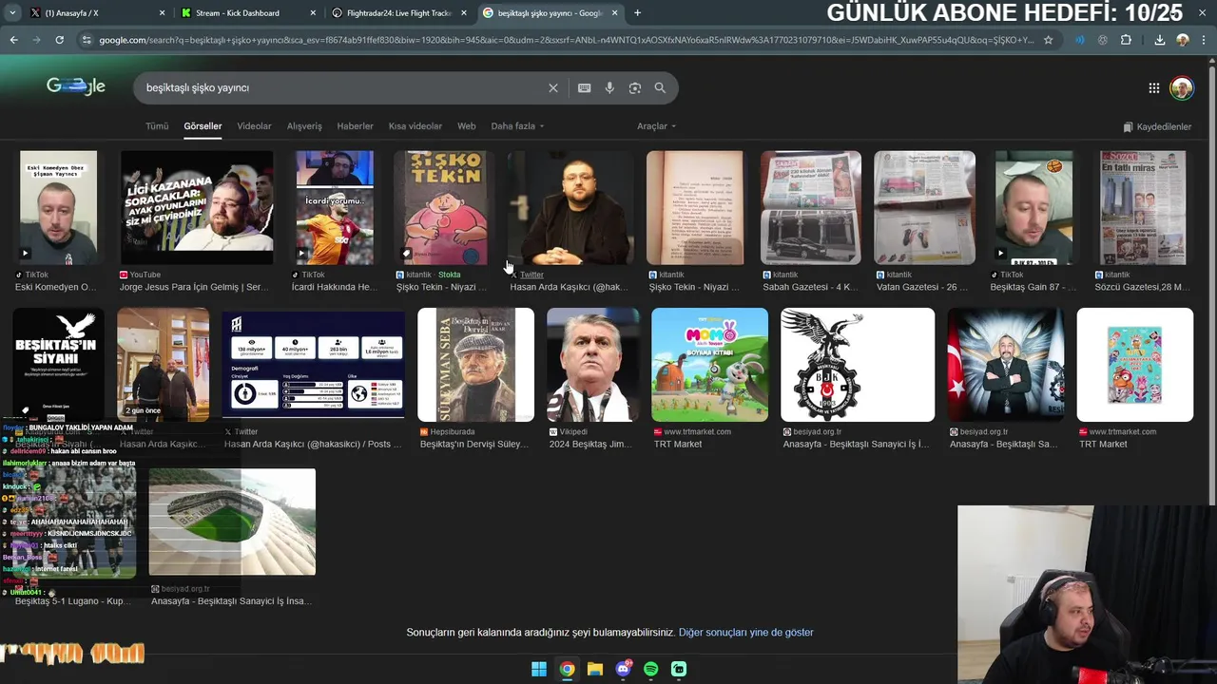Viewport: 1217px width, 684px height.
Task: Open the Sözcü Gazetesi thumbnail
Action: (x=1143, y=207)
